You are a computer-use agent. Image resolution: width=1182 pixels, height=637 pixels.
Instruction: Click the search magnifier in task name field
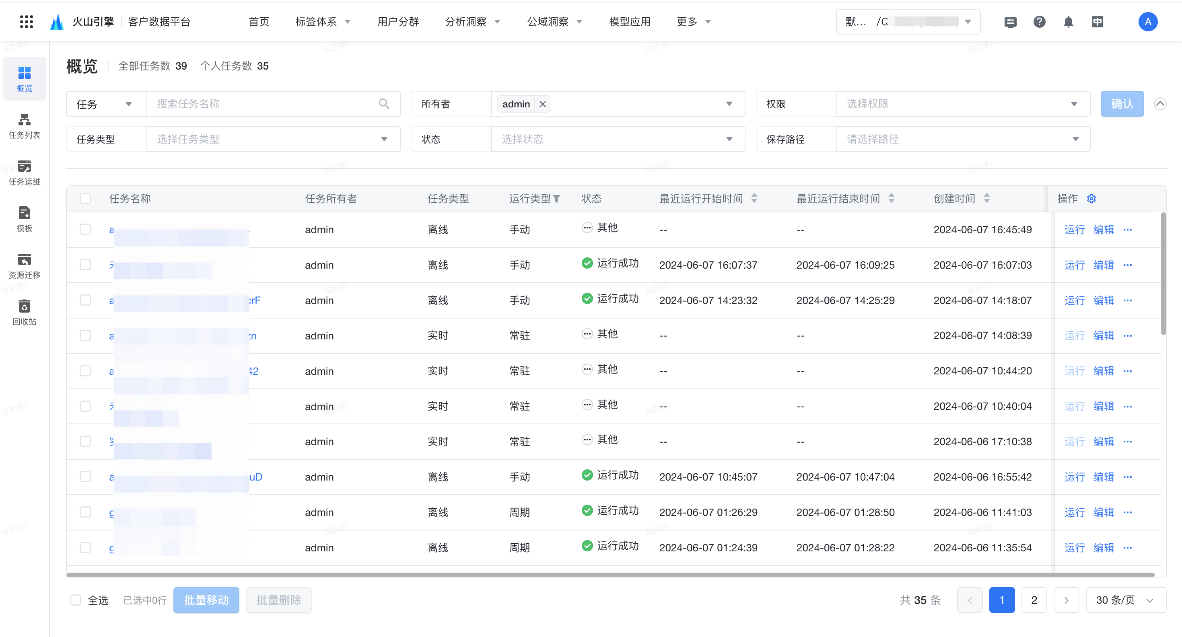point(384,104)
